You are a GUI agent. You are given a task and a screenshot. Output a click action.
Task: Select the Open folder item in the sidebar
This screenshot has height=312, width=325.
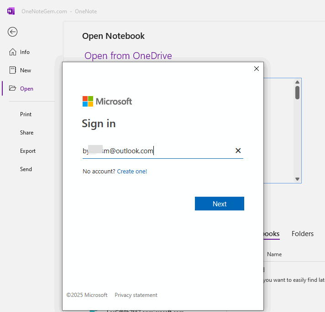pyautogui.click(x=26, y=89)
